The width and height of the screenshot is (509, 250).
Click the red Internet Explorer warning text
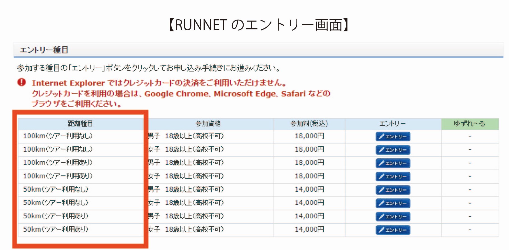point(158,83)
